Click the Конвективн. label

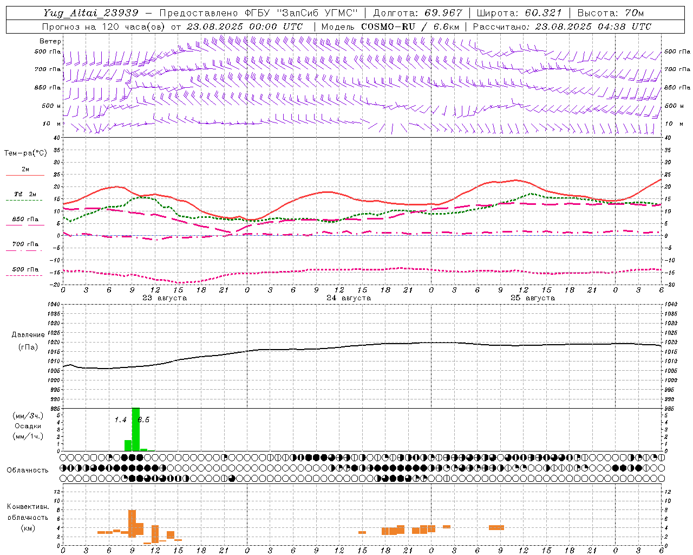pos(28,507)
